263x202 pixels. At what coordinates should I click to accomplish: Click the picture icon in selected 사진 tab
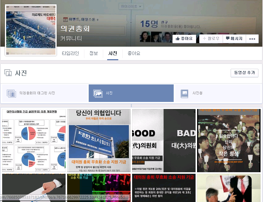click(98, 93)
